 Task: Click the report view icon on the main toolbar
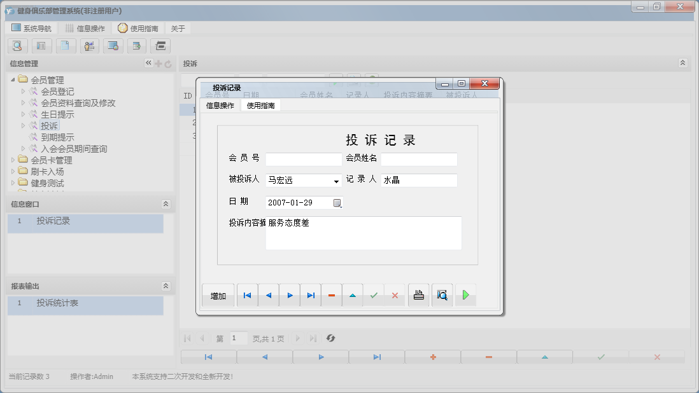tap(41, 46)
